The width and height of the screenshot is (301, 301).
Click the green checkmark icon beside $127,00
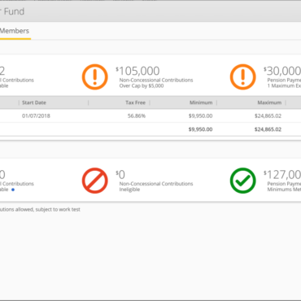coord(243,181)
